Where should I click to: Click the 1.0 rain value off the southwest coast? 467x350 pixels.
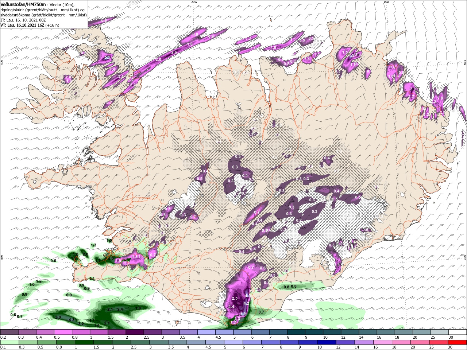pos(32,284)
